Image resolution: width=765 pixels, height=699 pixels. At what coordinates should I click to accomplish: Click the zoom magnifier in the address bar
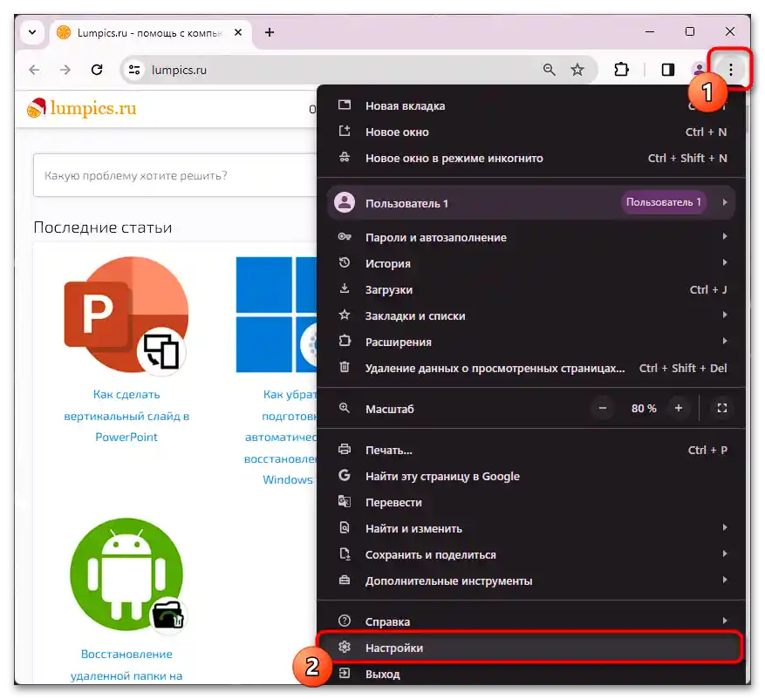548,69
